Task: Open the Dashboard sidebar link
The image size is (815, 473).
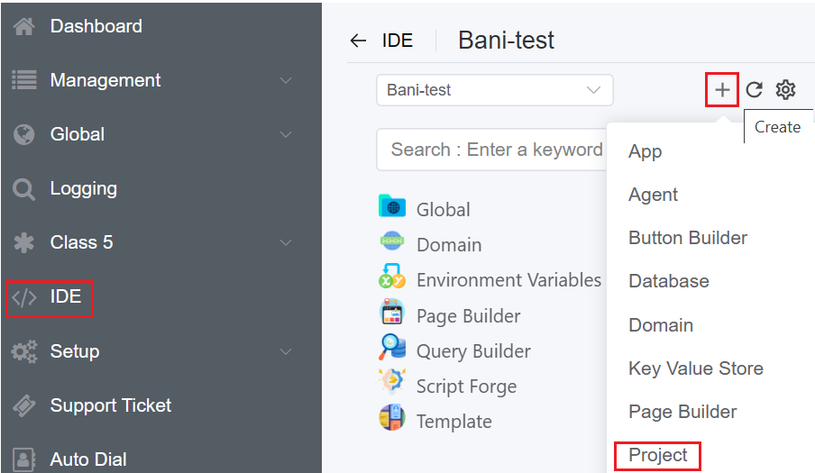Action: (x=96, y=26)
